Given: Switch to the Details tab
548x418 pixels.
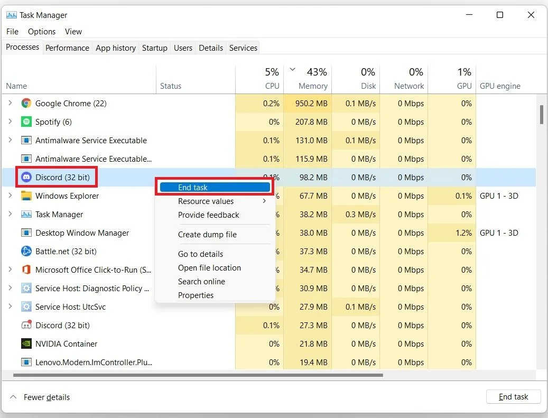Looking at the screenshot, I should (211, 48).
